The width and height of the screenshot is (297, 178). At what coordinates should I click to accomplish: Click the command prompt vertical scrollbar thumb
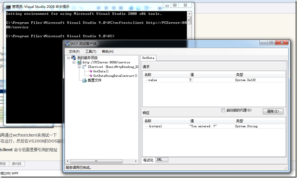[189, 20]
